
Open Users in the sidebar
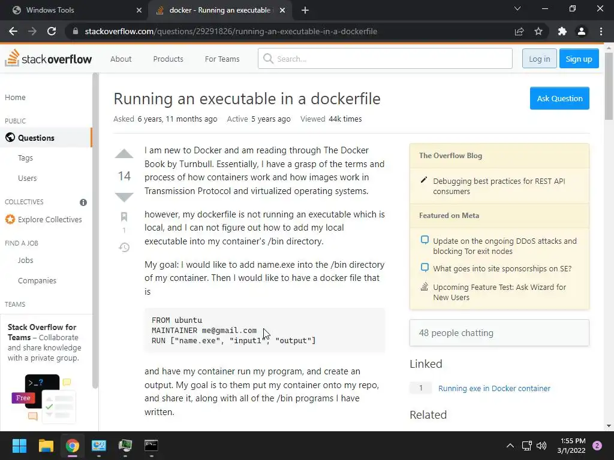(x=28, y=178)
